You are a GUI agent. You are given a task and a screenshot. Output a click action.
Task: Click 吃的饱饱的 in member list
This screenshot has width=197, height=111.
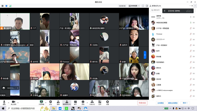point(160,62)
